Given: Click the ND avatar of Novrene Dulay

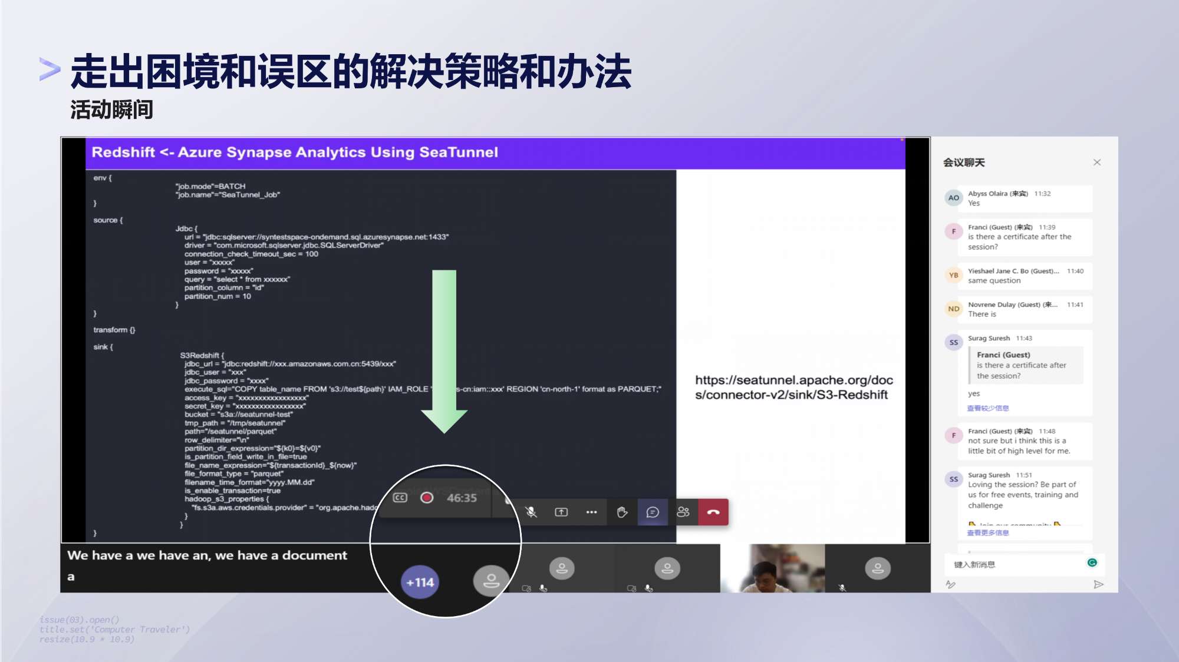Looking at the screenshot, I should tap(953, 309).
